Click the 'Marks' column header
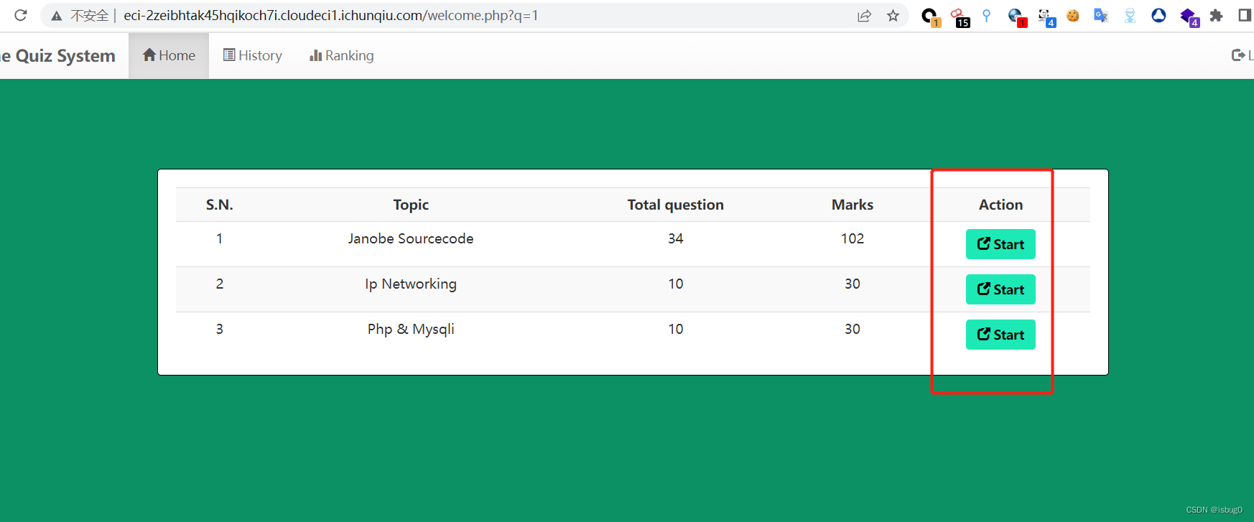Viewport: 1254px width, 522px height. (x=853, y=205)
